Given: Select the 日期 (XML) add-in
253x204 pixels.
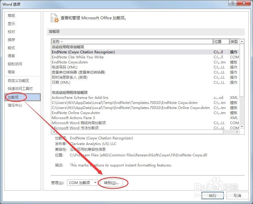Looking at the screenshot, I should click(x=145, y=82).
